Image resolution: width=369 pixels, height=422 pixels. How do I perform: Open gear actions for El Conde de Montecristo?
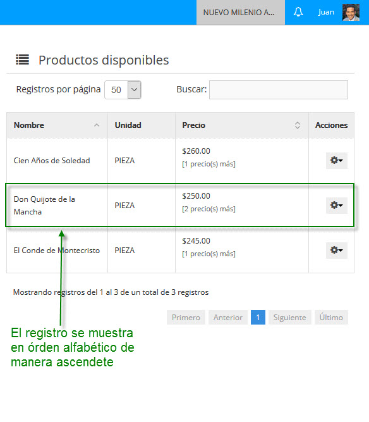337,251
